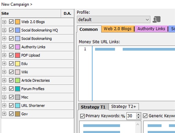This screenshot has height=133, width=175.
Task: Click the teal Forum Profiles color swatch
Action: pyautogui.click(x=17, y=89)
